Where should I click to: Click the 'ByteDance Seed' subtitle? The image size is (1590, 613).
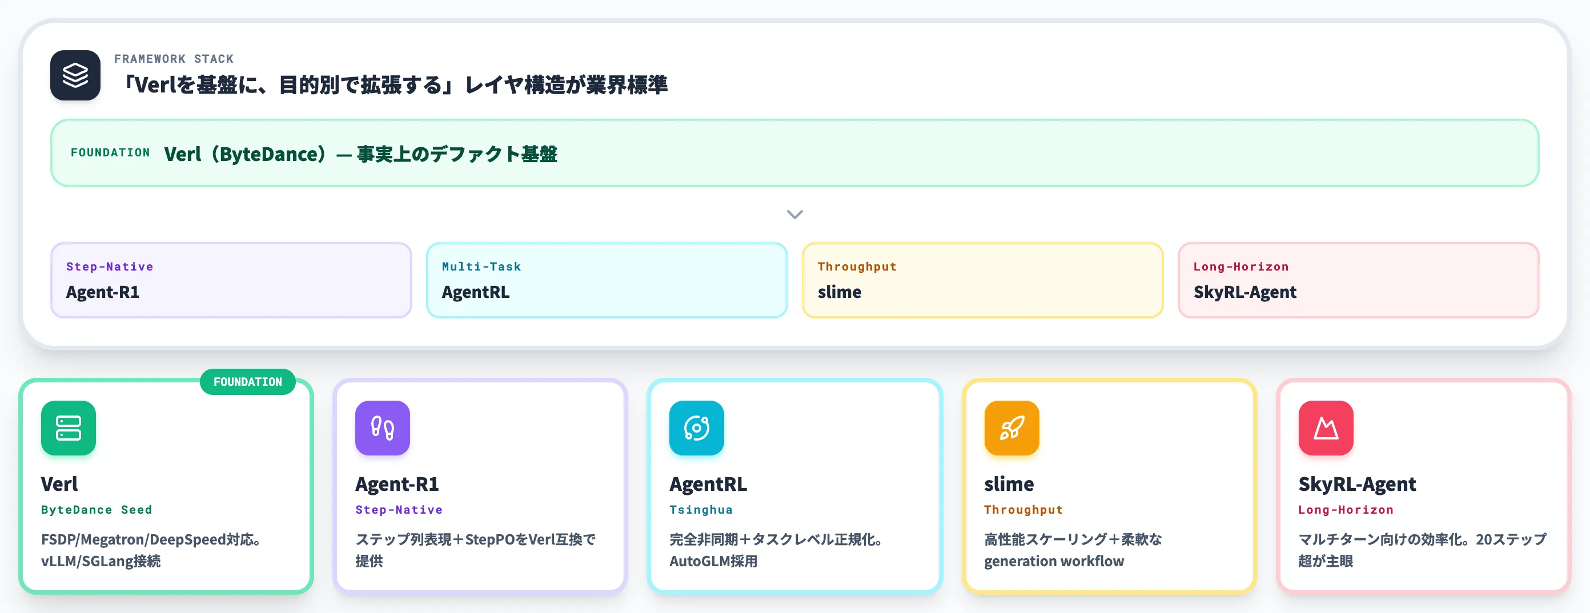(x=97, y=510)
